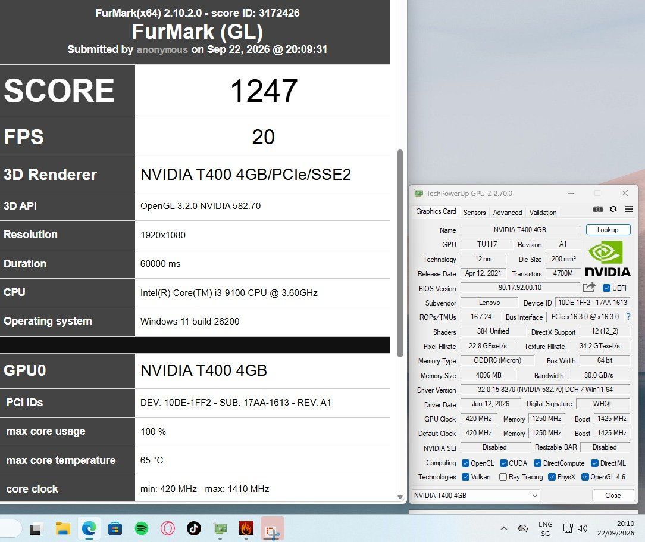Click the GPU-Z title bar app icon
Viewport: 645px width, 542px height.
click(419, 193)
